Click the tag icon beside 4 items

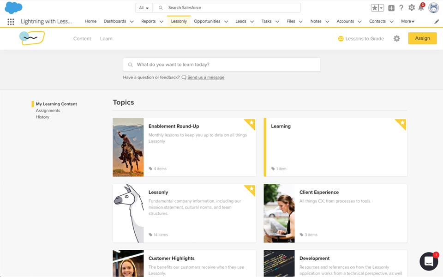(150, 169)
